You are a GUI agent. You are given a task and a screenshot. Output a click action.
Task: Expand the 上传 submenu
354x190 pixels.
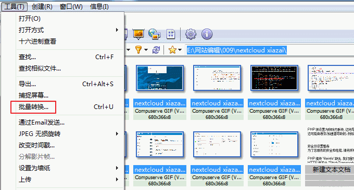(68, 180)
